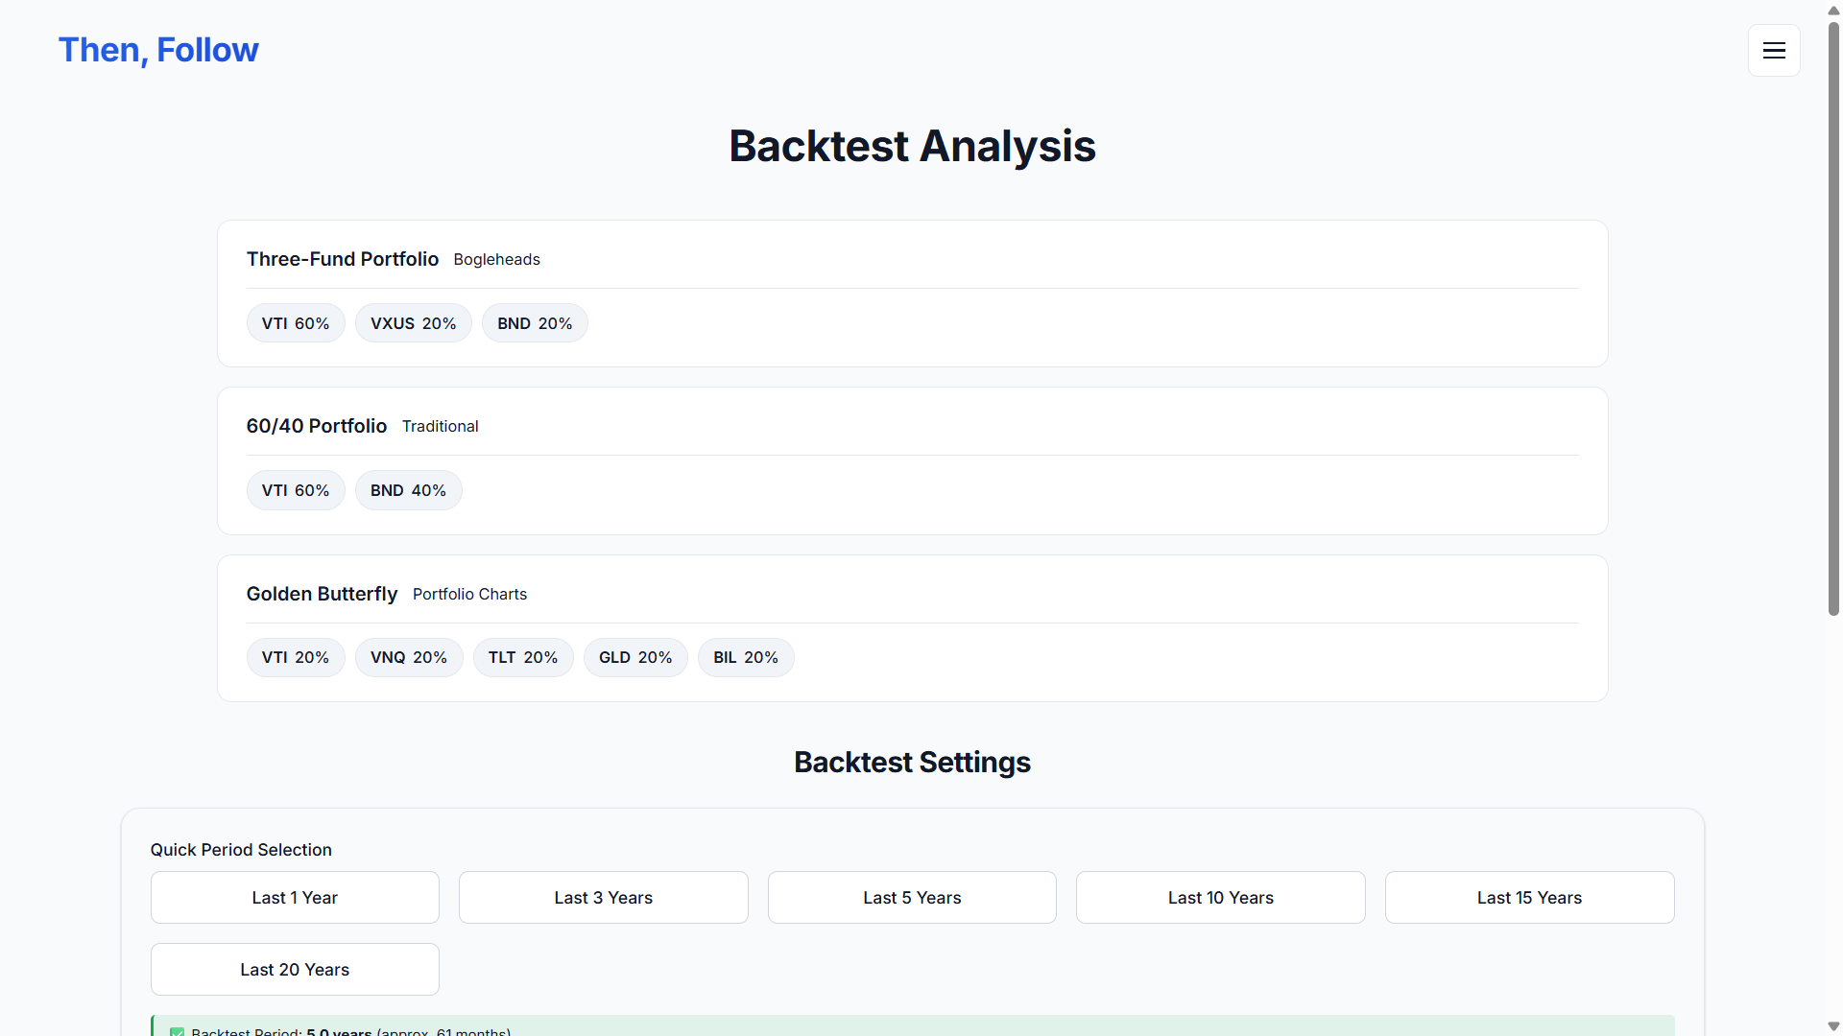Pick the Last 15 Years period
The image size is (1843, 1036).
[1529, 897]
